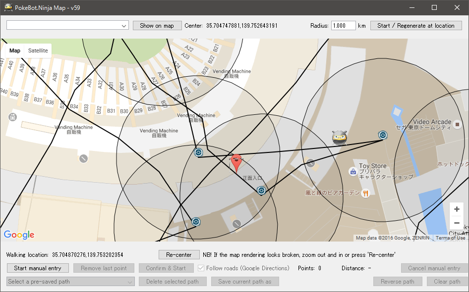Click the 'Distance: -' readout text
Viewport: 469px width, 292px height.
(x=356, y=268)
